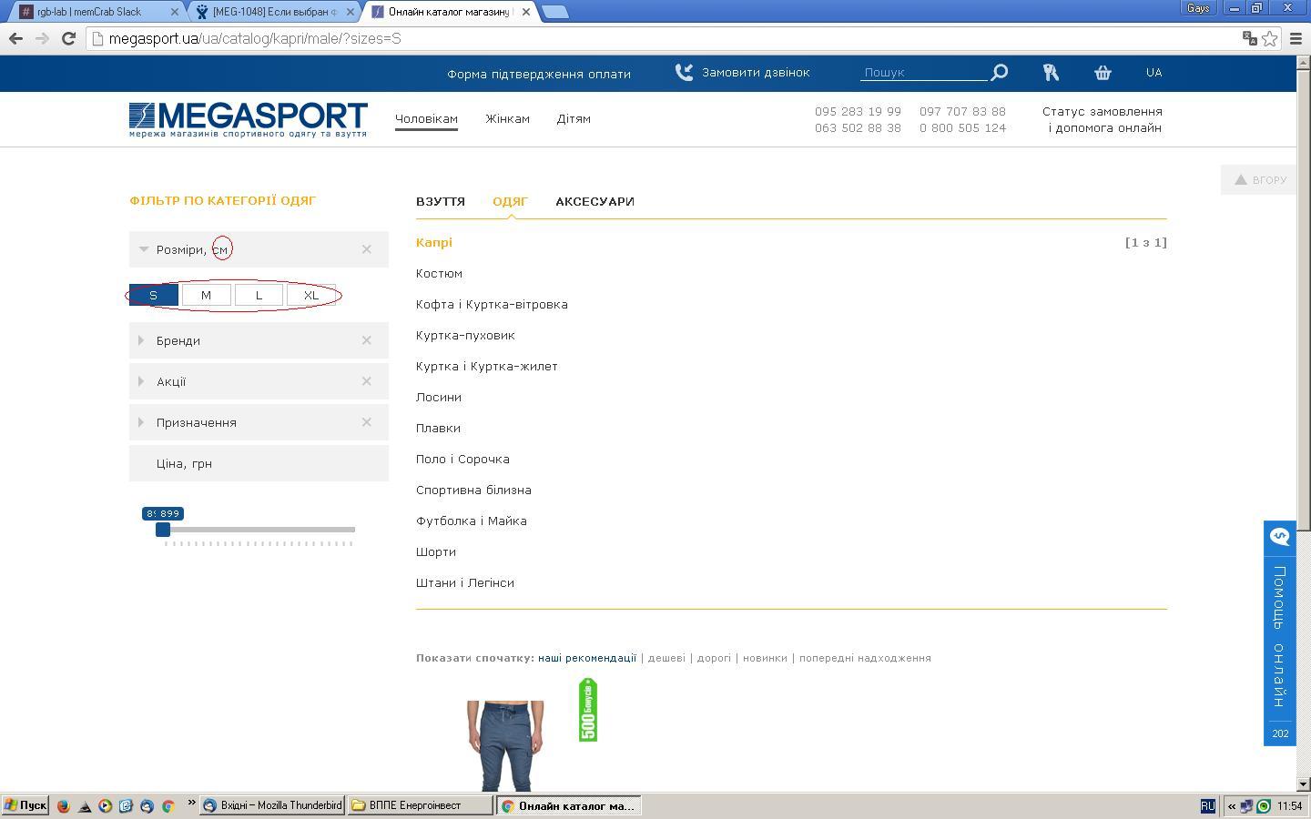The image size is (1311, 819).
Task: Open the Жінкам menu section
Action: [507, 119]
